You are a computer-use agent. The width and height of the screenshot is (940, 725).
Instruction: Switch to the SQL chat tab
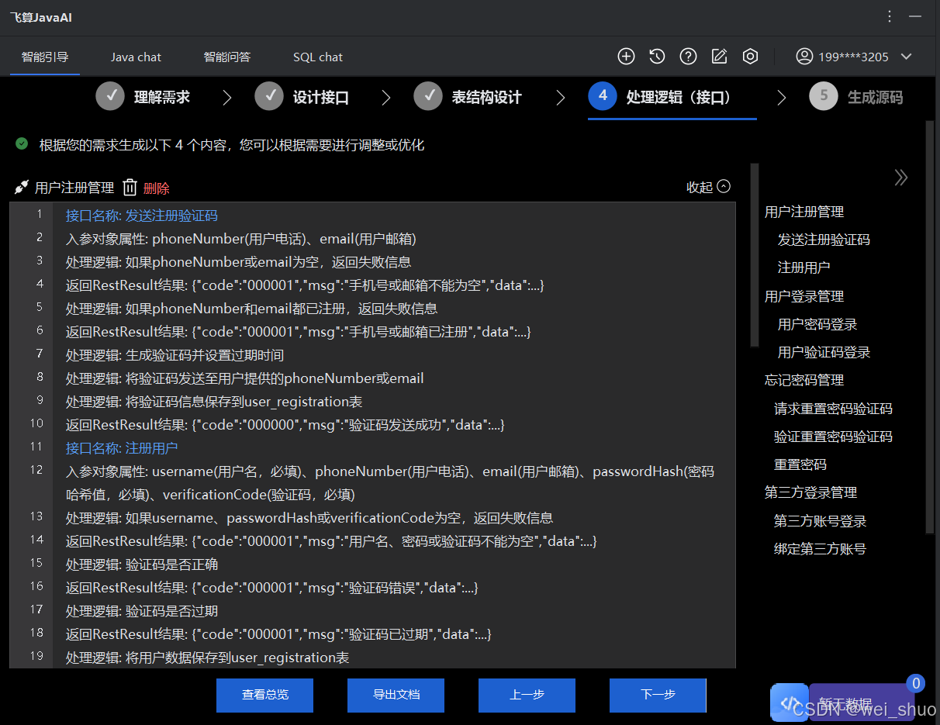(318, 57)
